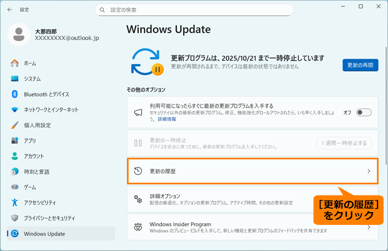Select Windows Update in sidebar
Viewport: 388px width, 251px height.
(61, 233)
